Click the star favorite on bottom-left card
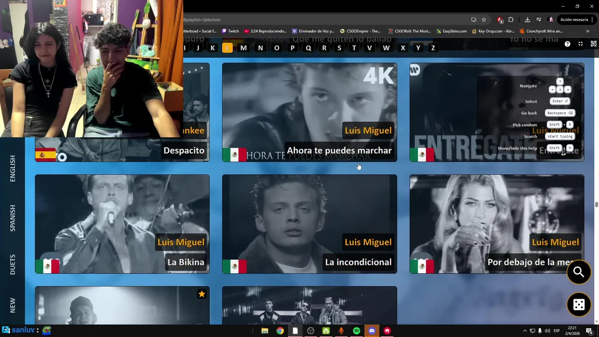This screenshot has width=599, height=337. (202, 294)
